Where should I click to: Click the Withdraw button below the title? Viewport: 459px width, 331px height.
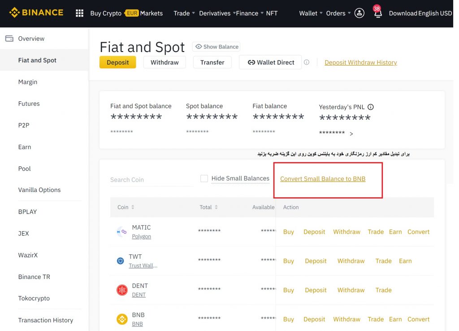165,62
